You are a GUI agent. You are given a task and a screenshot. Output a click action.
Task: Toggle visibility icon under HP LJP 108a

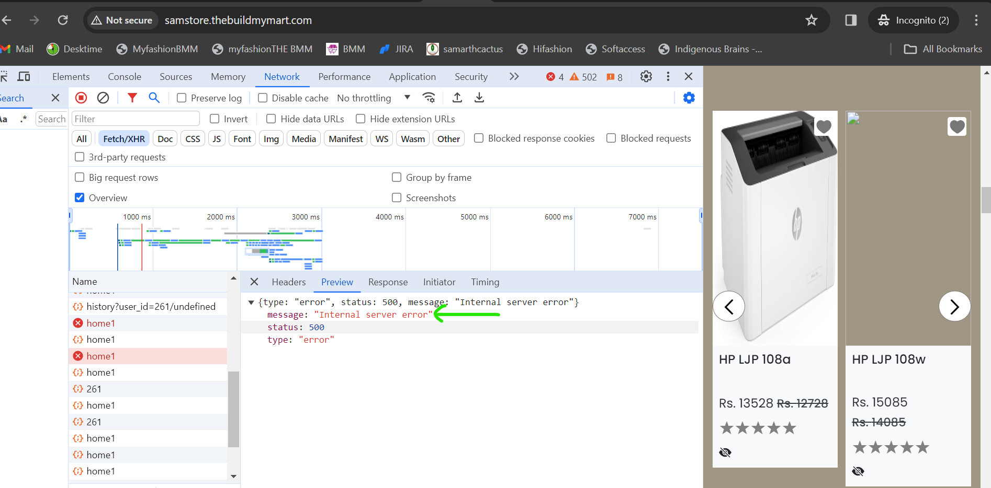tap(725, 452)
